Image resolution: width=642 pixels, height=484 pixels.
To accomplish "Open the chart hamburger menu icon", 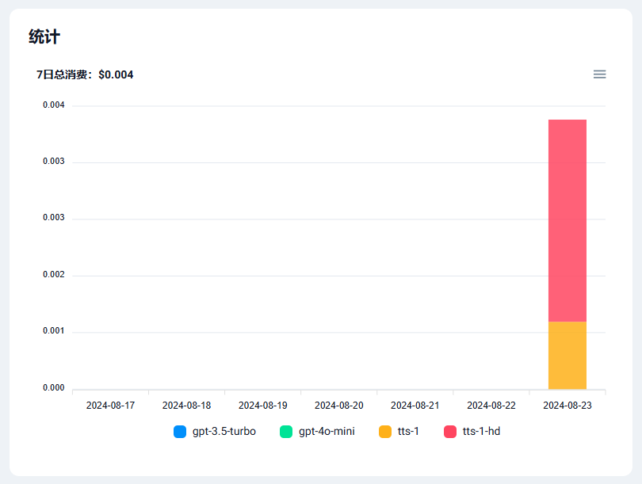I will 599,74.
